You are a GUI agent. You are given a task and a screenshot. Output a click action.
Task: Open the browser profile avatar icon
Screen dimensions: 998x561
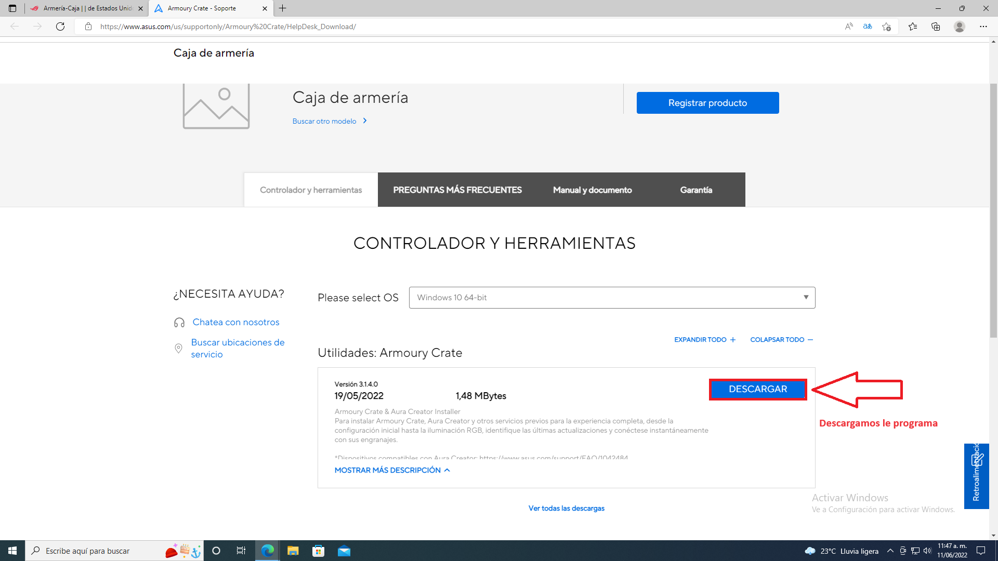pos(959,26)
